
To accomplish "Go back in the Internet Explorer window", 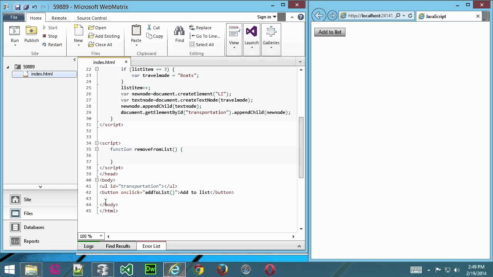I will click(319, 16).
